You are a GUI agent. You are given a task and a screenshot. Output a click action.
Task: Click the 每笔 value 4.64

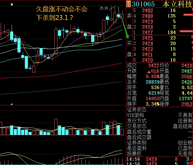187,93
